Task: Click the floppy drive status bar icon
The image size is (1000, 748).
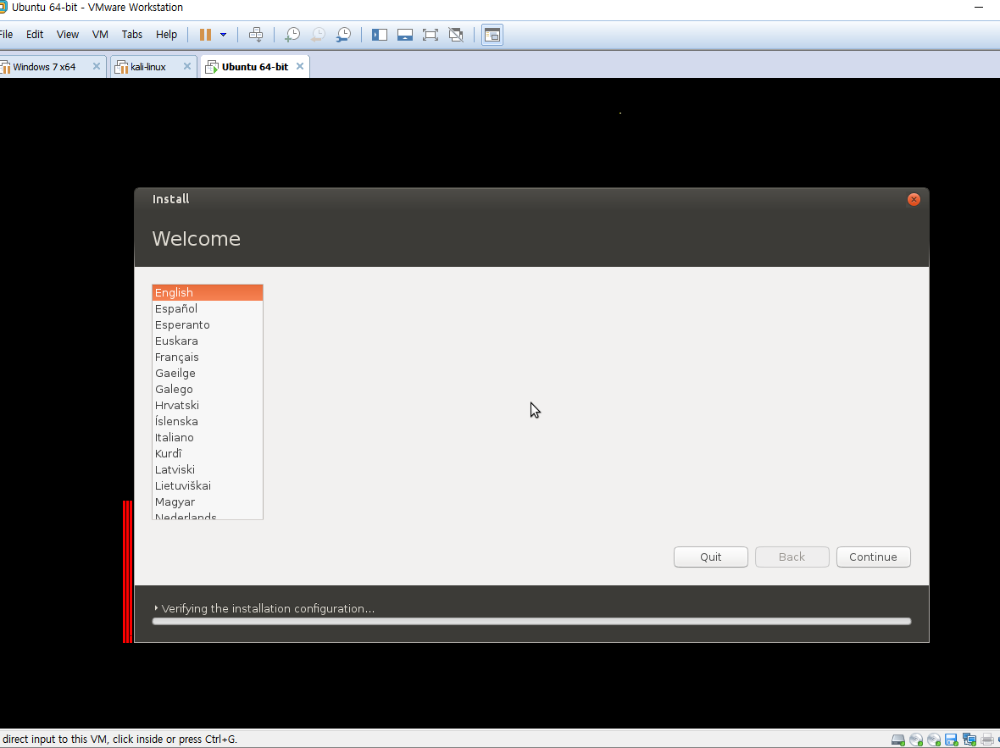Action: pos(952,740)
